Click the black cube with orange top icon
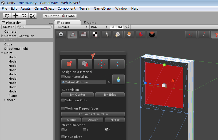218x140 pixels. [x=152, y=34]
